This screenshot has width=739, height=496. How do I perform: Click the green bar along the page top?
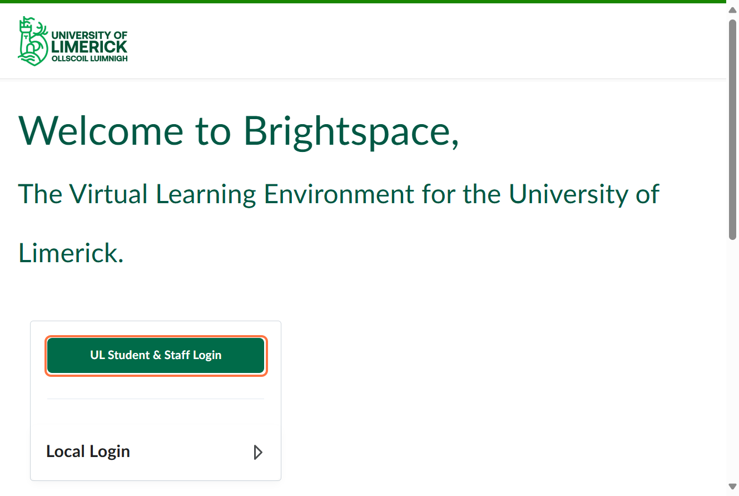point(361,2)
